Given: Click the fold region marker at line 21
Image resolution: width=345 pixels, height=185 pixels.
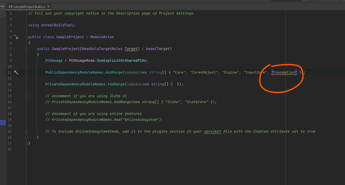Looking at the screenshot, I should click(x=26, y=131).
